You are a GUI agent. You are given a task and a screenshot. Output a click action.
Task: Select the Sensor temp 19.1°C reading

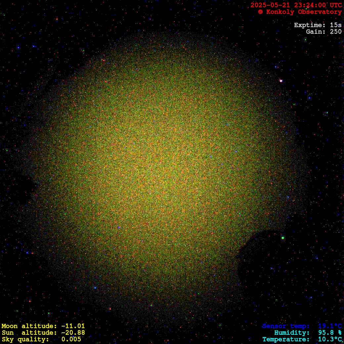[x=302, y=326]
